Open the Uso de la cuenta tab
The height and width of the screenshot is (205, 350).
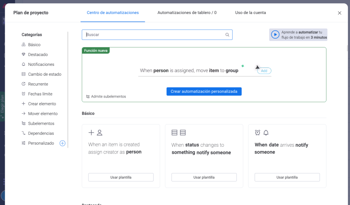click(x=250, y=13)
